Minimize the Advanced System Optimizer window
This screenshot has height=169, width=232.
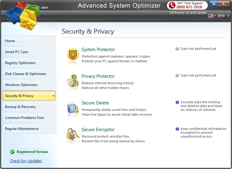tap(213, 3)
